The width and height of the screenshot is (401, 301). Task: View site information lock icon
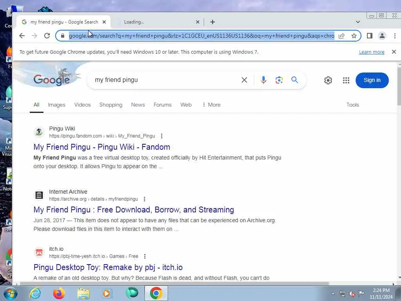pos(63,36)
